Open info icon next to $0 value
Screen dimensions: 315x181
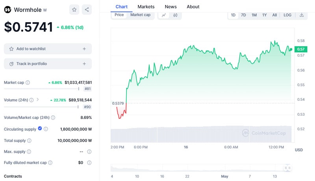89,163
